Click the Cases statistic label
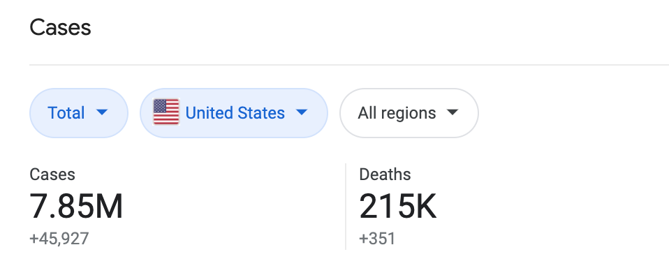 click(52, 174)
